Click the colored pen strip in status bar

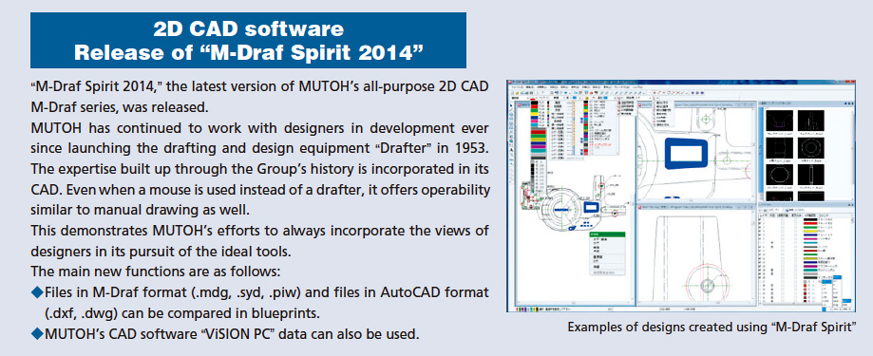(x=527, y=309)
